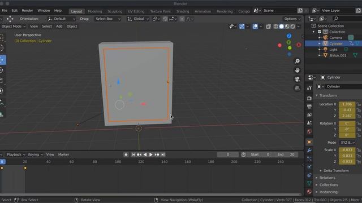
Task: Open the Particles properties tab icon
Action: tap(309, 158)
